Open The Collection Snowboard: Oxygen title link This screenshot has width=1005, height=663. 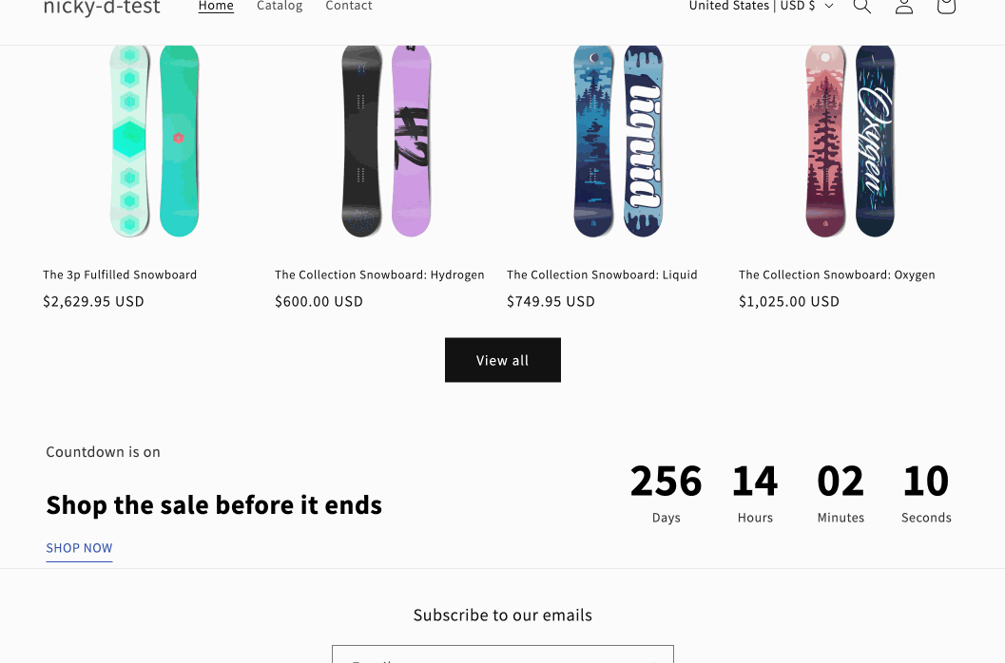pyautogui.click(x=837, y=275)
